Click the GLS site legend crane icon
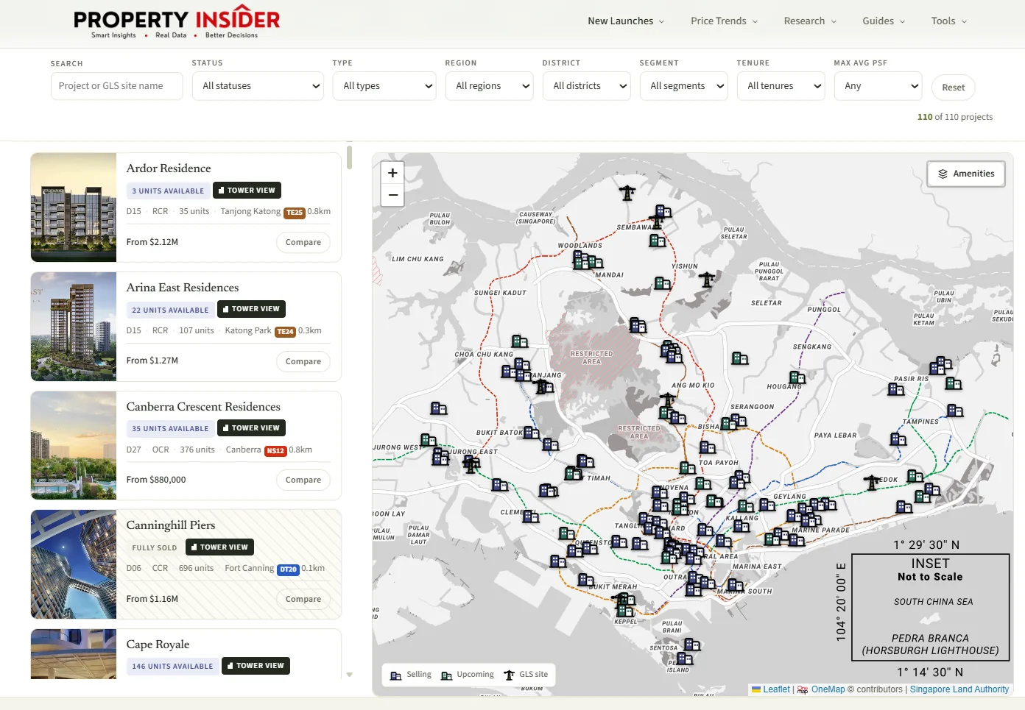Image resolution: width=1025 pixels, height=710 pixels. point(509,675)
